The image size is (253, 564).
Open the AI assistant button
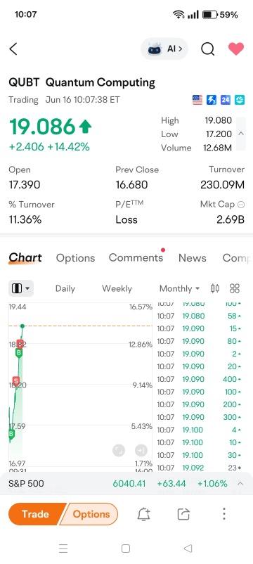[x=164, y=49]
